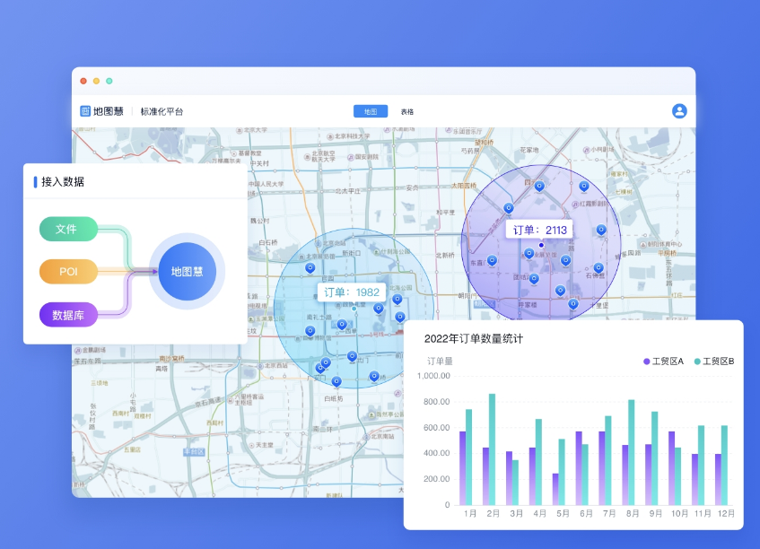Click the 订单：2113 map tooltip
This screenshot has width=760, height=549.
[539, 231]
